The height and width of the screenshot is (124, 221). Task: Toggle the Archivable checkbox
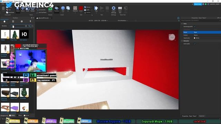[x=195, y=44]
